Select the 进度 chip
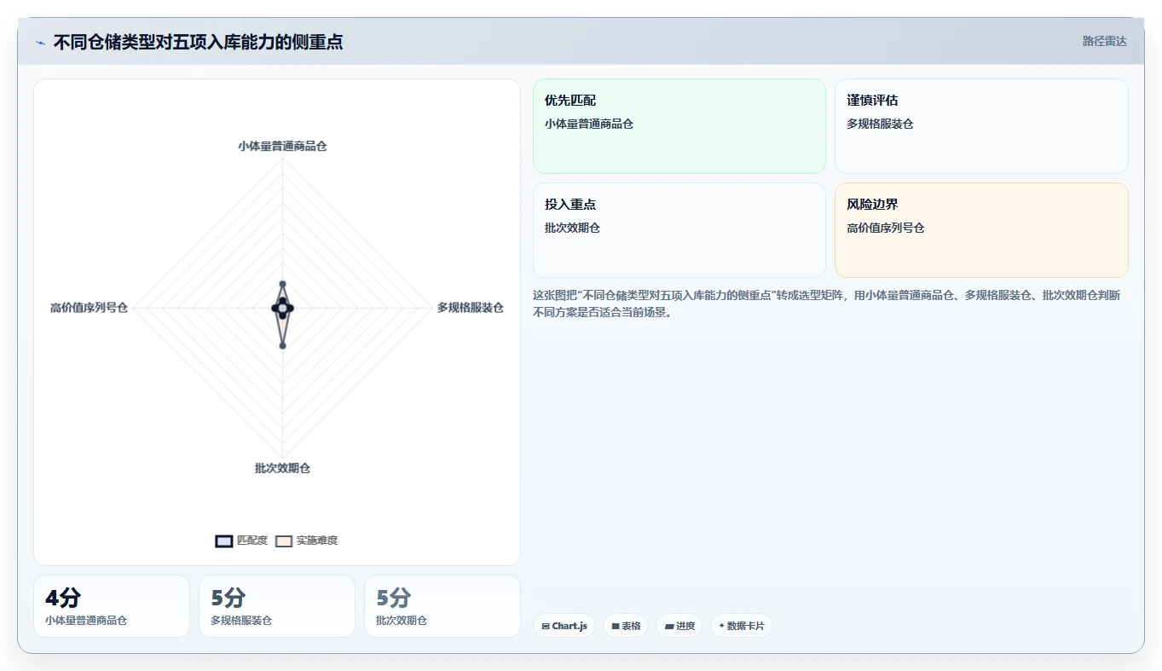The width and height of the screenshot is (1162, 671). (x=679, y=626)
